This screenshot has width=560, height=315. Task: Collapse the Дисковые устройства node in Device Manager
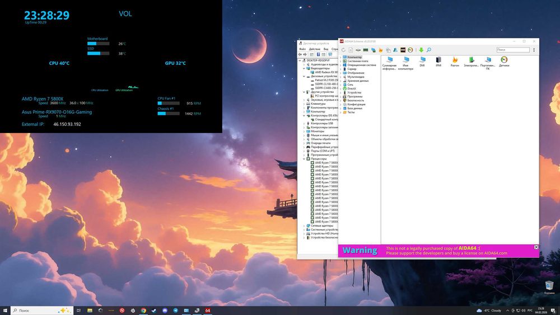coord(304,76)
